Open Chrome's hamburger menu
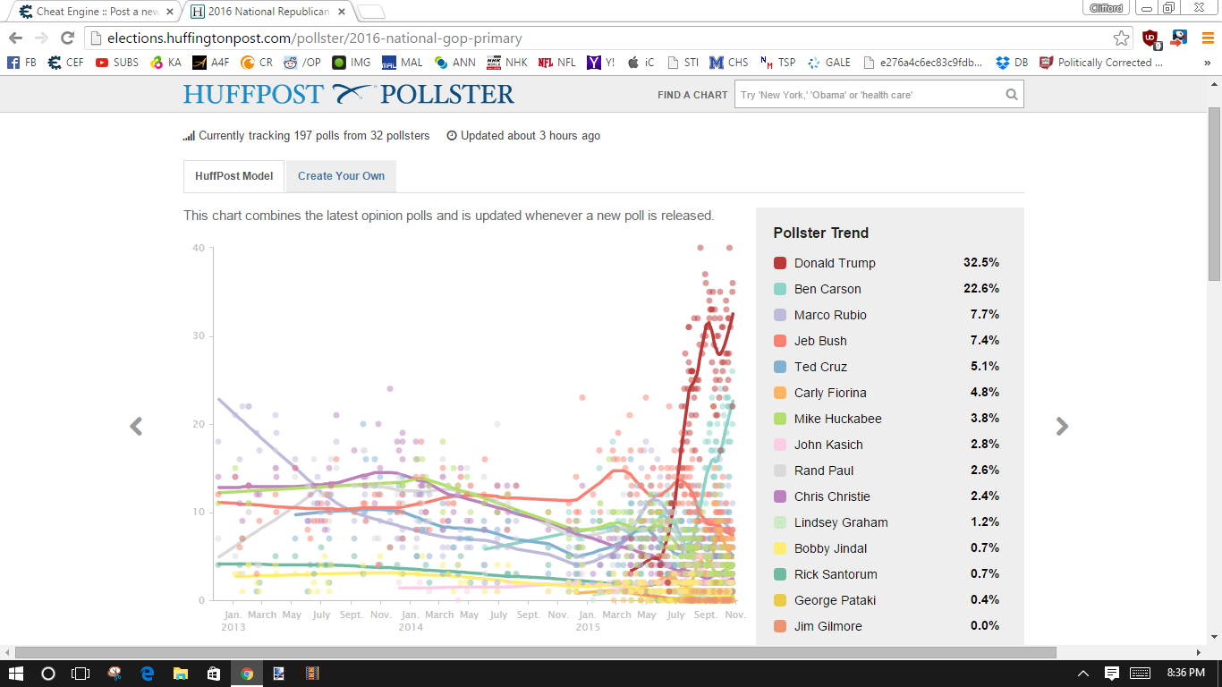 pyautogui.click(x=1208, y=38)
